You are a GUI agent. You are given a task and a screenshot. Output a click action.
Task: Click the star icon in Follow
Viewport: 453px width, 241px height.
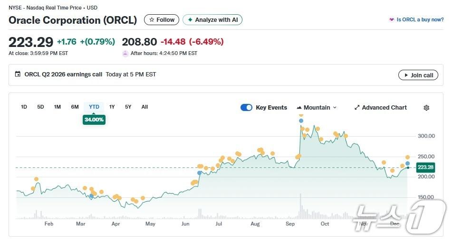(x=152, y=20)
